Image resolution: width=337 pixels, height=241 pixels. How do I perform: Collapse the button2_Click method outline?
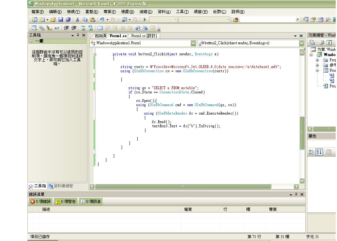pyautogui.click(x=95, y=54)
